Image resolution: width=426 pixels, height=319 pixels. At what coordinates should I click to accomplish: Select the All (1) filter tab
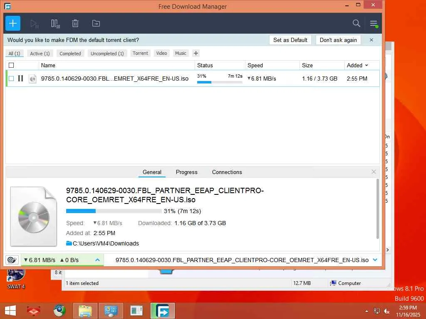(x=15, y=54)
